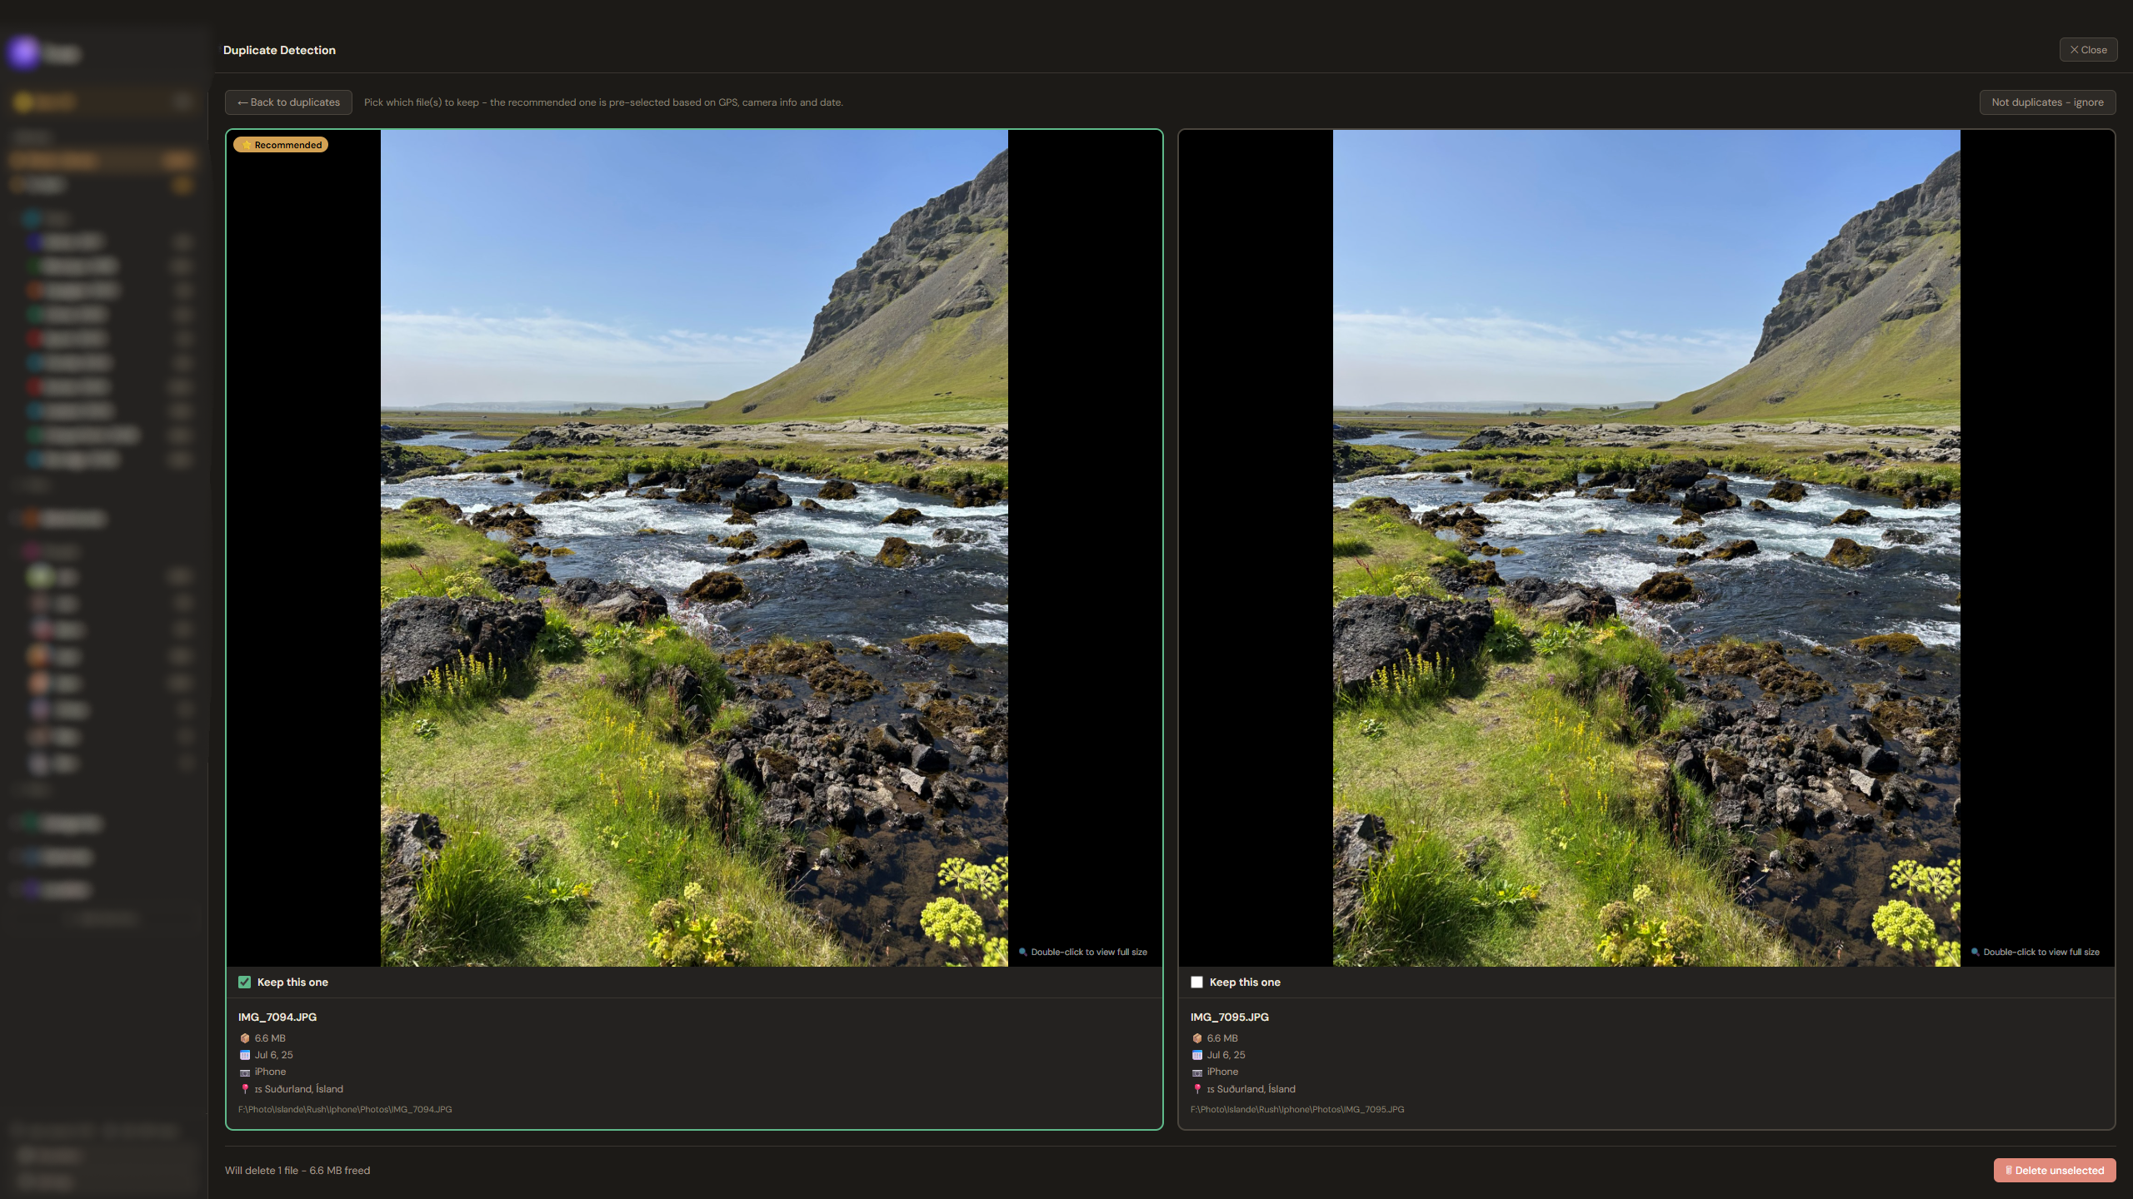This screenshot has height=1199, width=2133.
Task: Click camera icon for IMG_7095.JPG
Action: point(1197,1072)
